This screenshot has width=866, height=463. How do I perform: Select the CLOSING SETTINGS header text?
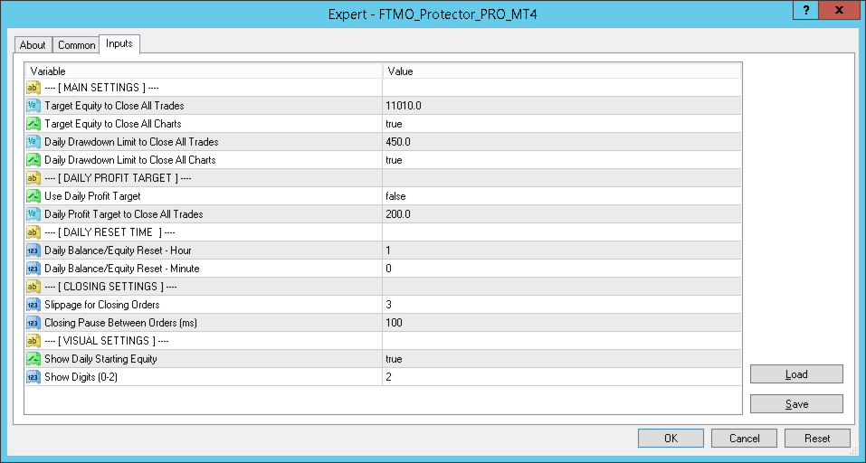[110, 287]
